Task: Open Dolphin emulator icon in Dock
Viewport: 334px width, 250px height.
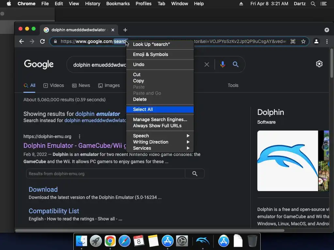Action: [x=203, y=241]
